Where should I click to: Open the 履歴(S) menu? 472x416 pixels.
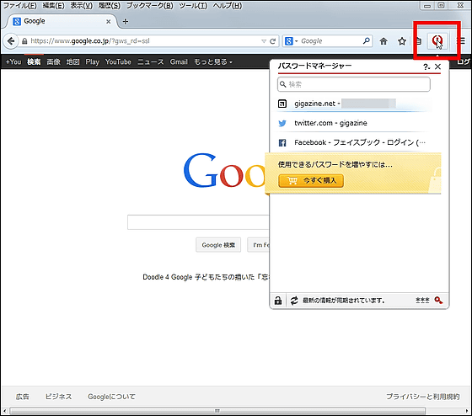pyautogui.click(x=110, y=5)
